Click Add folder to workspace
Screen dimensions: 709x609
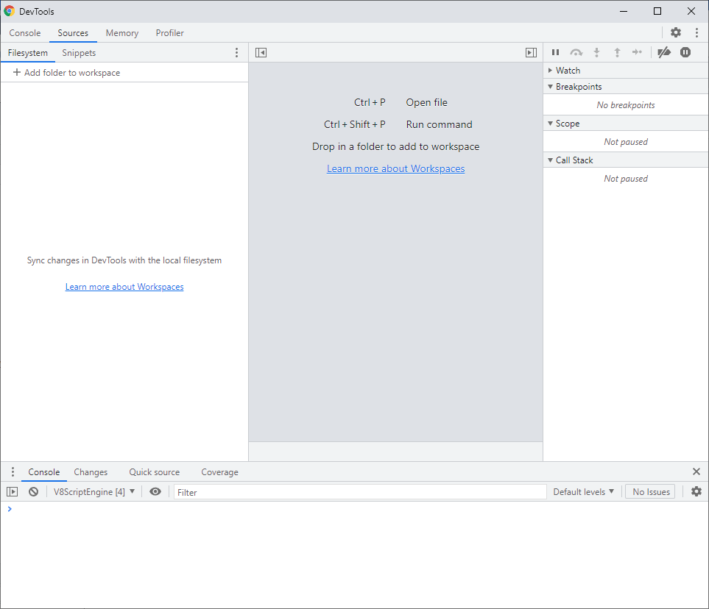coord(66,73)
